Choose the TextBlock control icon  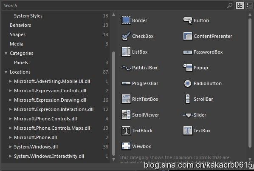126,131
